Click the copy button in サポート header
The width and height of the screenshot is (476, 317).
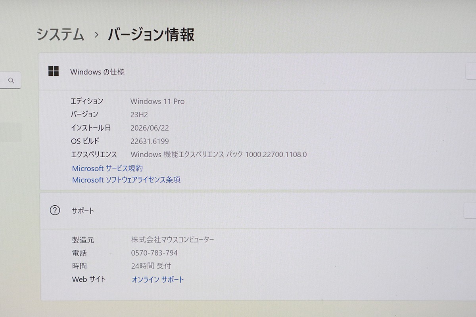tap(470, 210)
